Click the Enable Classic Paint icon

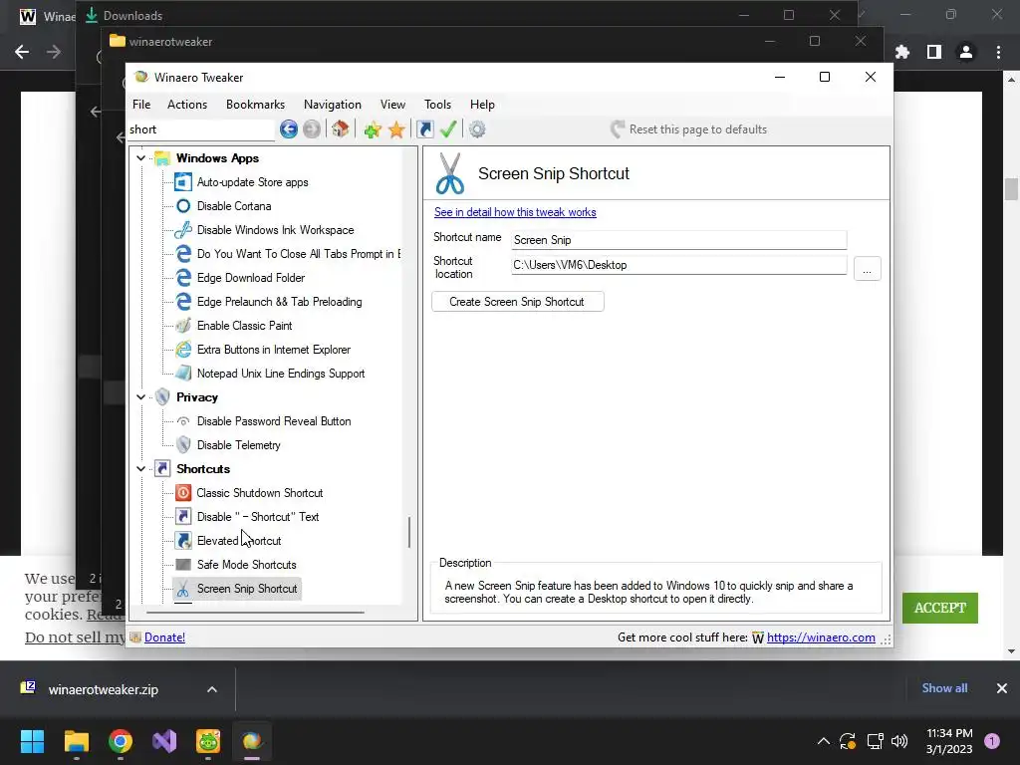(x=183, y=326)
